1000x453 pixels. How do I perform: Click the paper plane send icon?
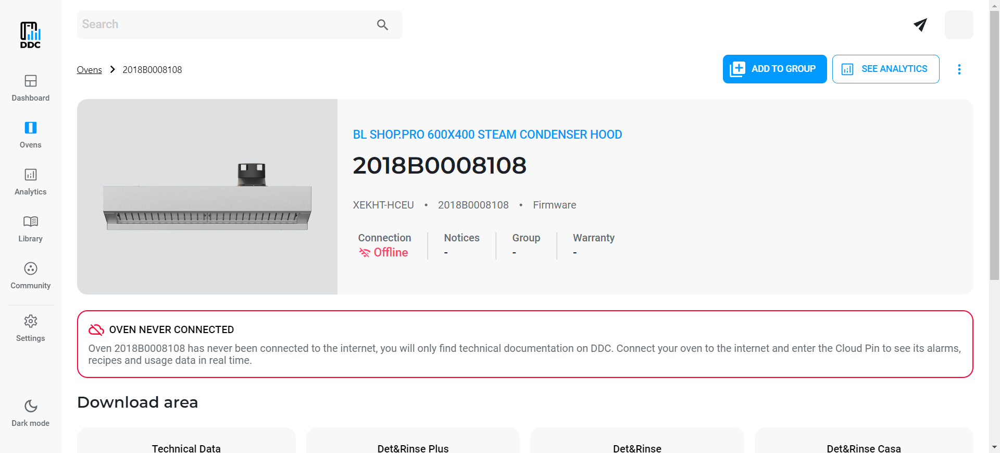[x=920, y=25]
